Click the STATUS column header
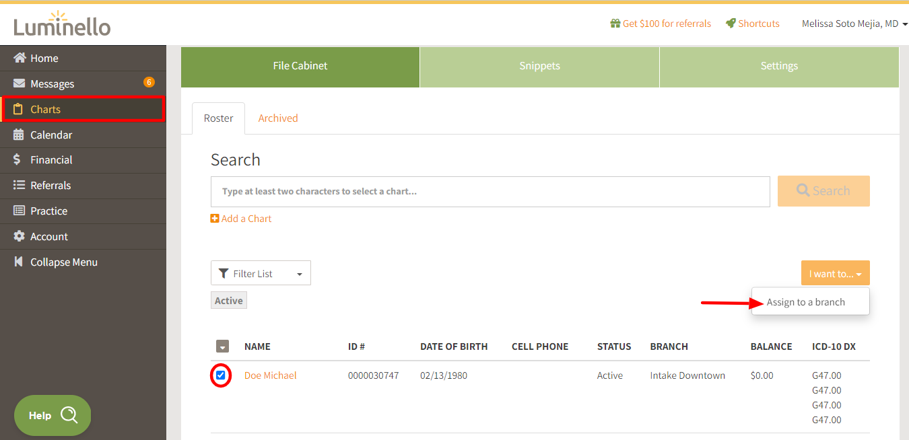 point(614,347)
